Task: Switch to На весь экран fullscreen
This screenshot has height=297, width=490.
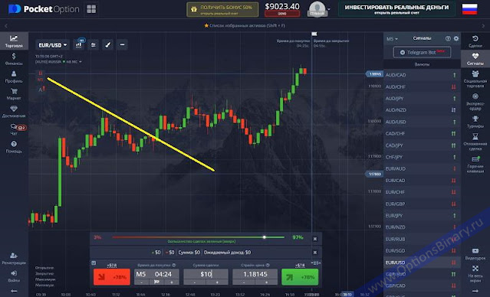Action: click(475, 273)
